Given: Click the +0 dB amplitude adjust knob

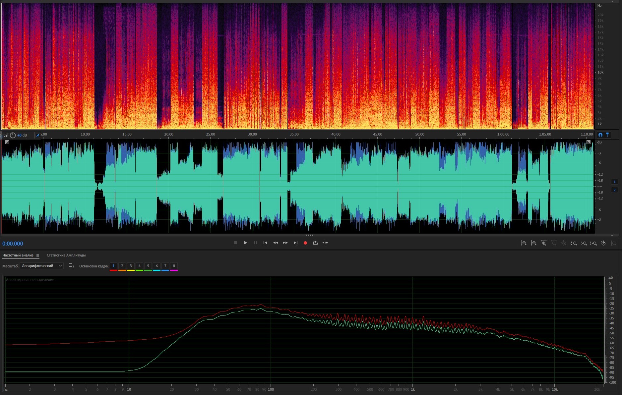Looking at the screenshot, I should [x=13, y=135].
